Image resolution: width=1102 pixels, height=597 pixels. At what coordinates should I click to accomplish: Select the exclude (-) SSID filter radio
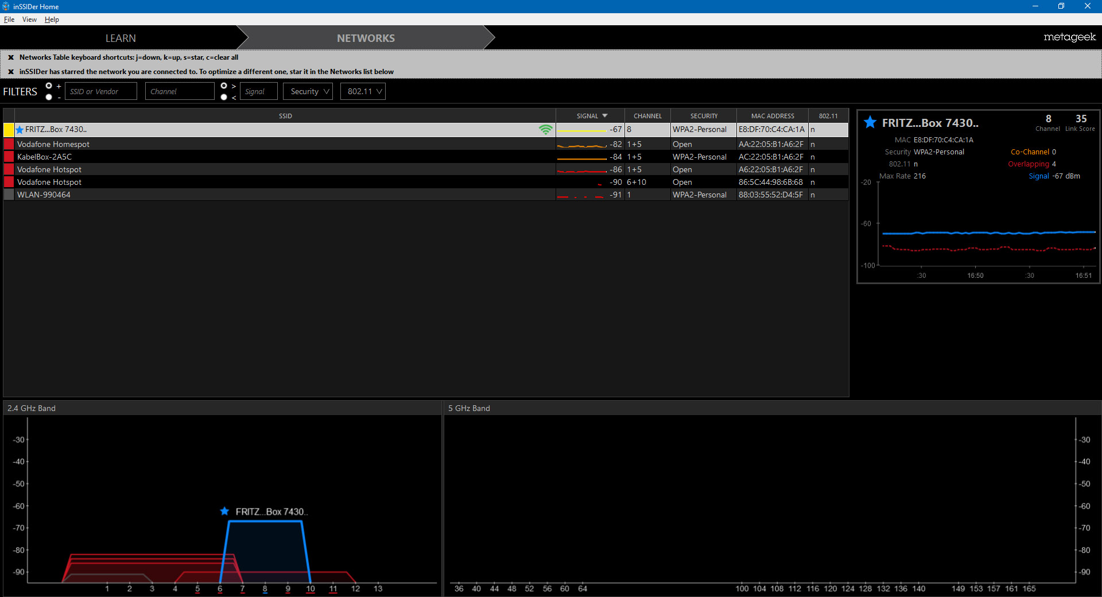click(x=49, y=97)
